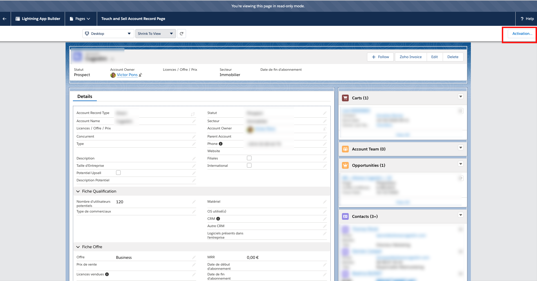
Task: Click the CRM field info icon
Action: click(x=218, y=219)
